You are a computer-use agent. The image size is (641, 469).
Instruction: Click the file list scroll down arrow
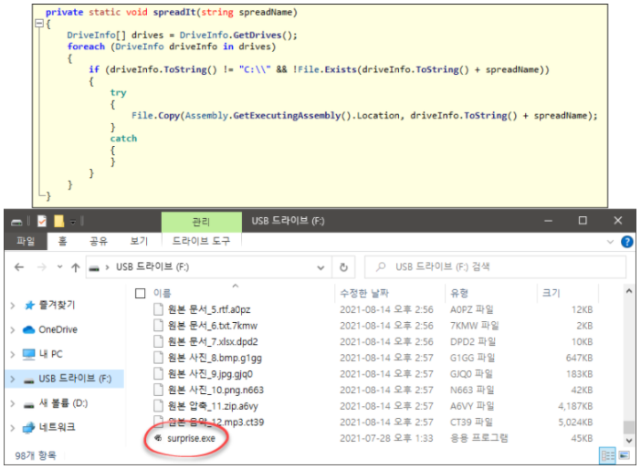629,441
